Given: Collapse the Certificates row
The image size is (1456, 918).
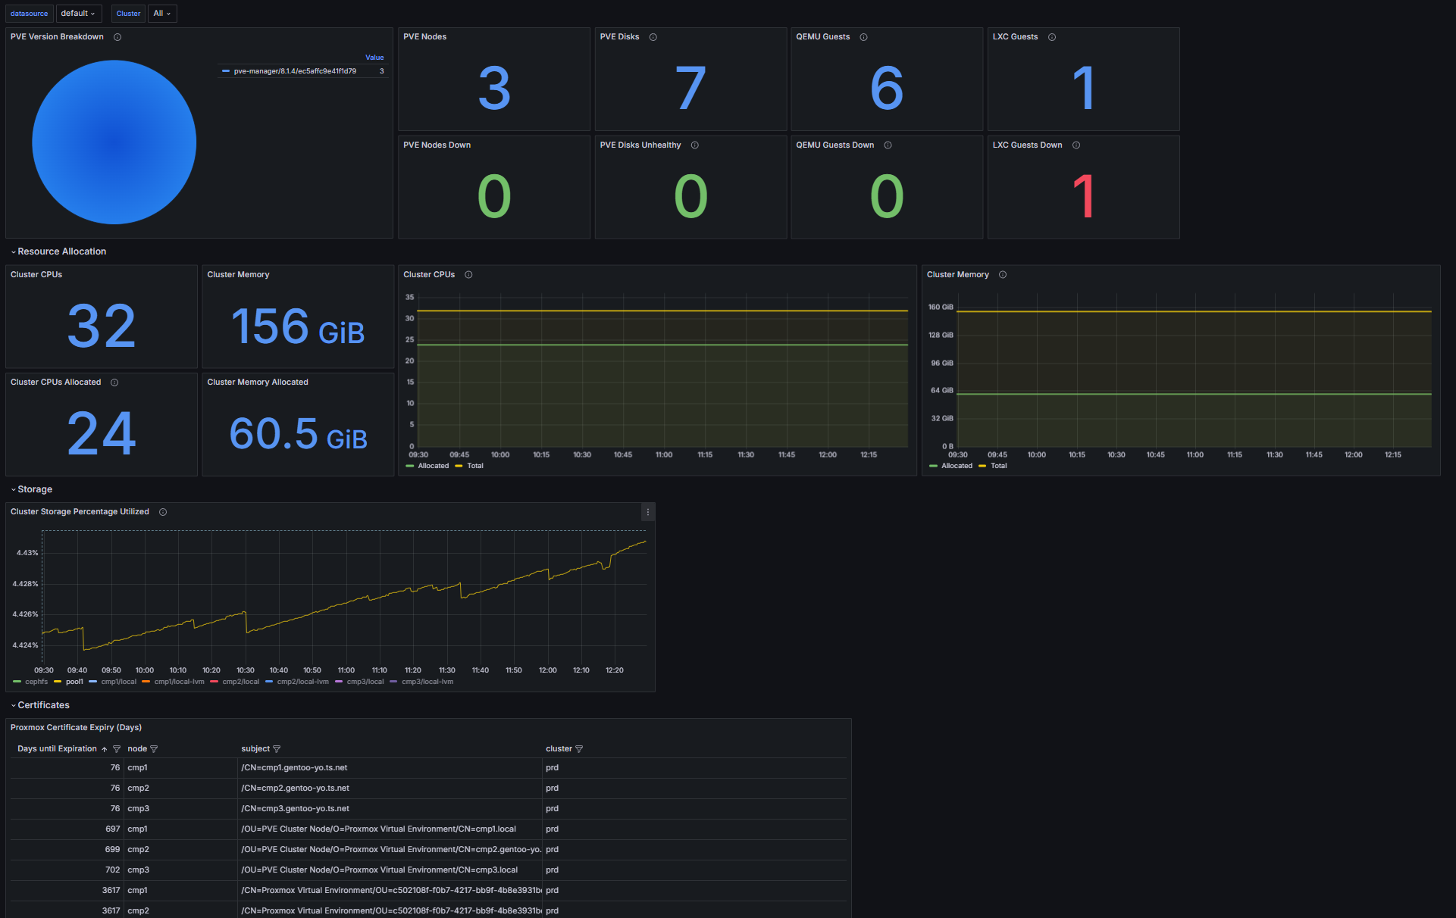Looking at the screenshot, I should pos(43,705).
